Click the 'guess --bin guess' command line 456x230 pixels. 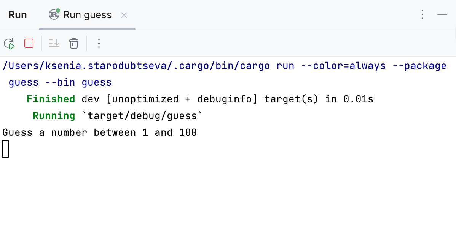pyautogui.click(x=60, y=83)
